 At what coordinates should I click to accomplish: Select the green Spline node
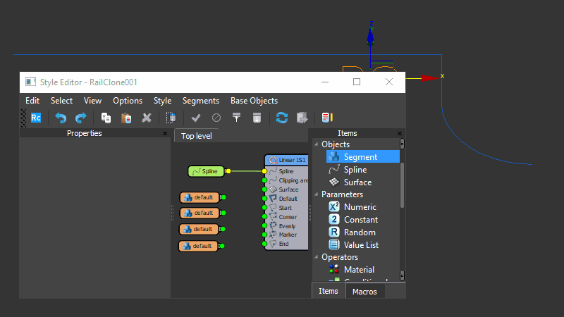206,171
